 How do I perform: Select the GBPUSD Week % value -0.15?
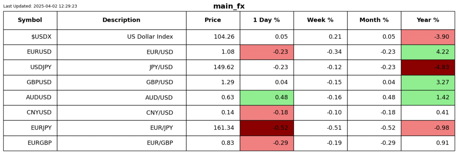click(334, 82)
